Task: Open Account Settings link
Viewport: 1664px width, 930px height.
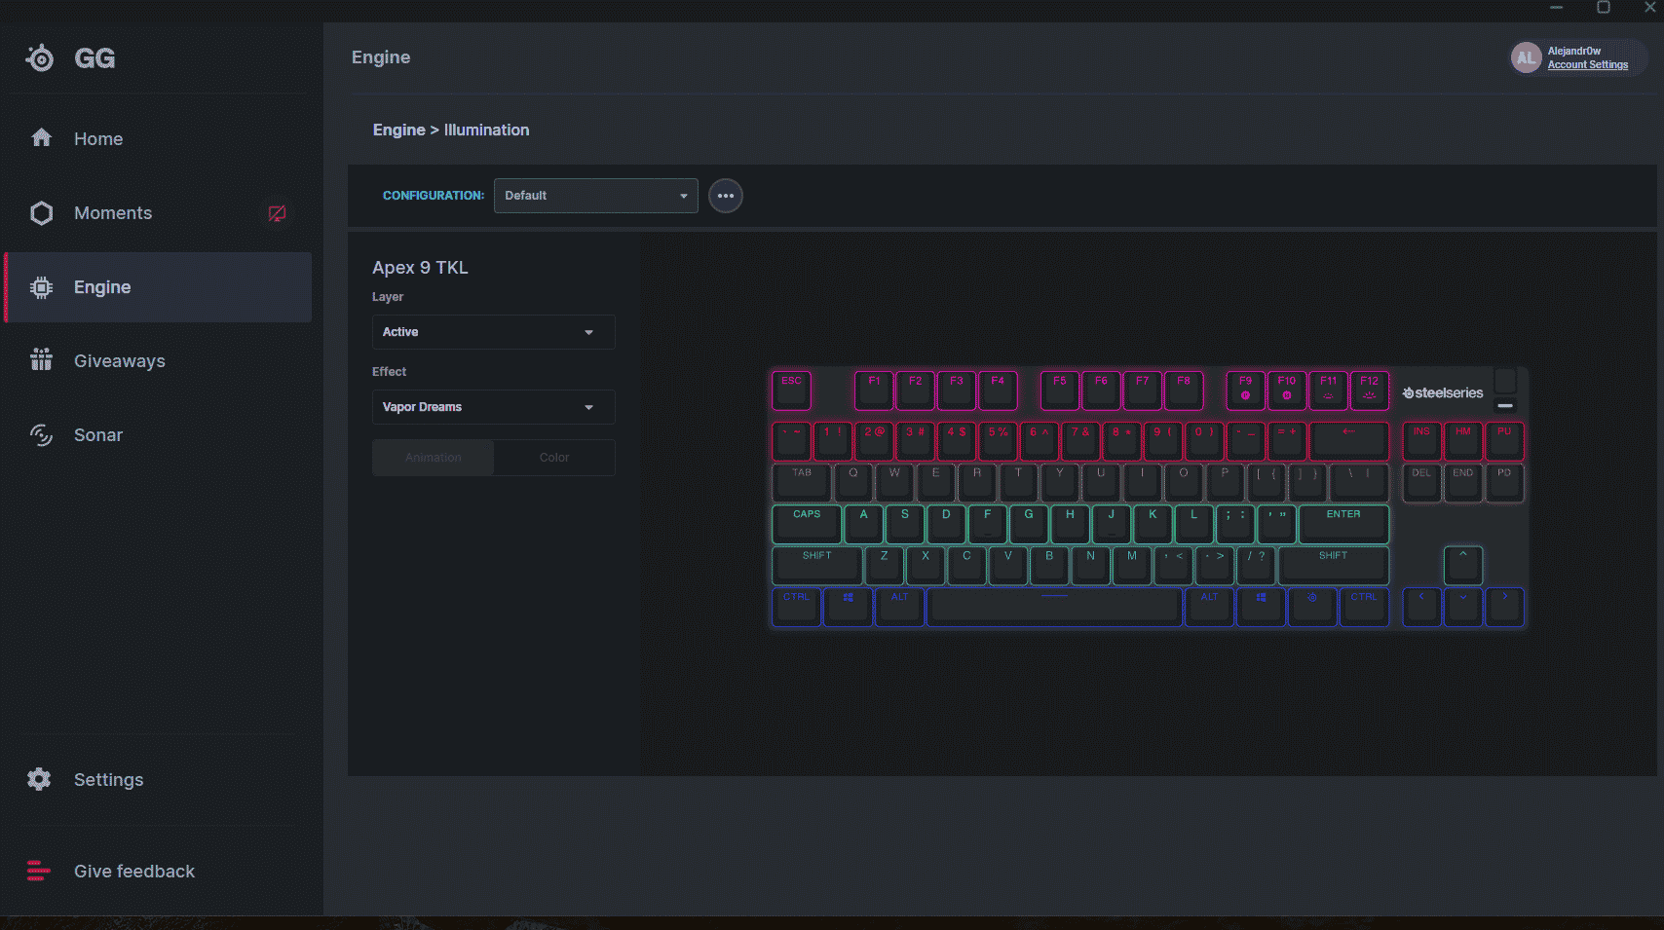Action: pyautogui.click(x=1588, y=65)
